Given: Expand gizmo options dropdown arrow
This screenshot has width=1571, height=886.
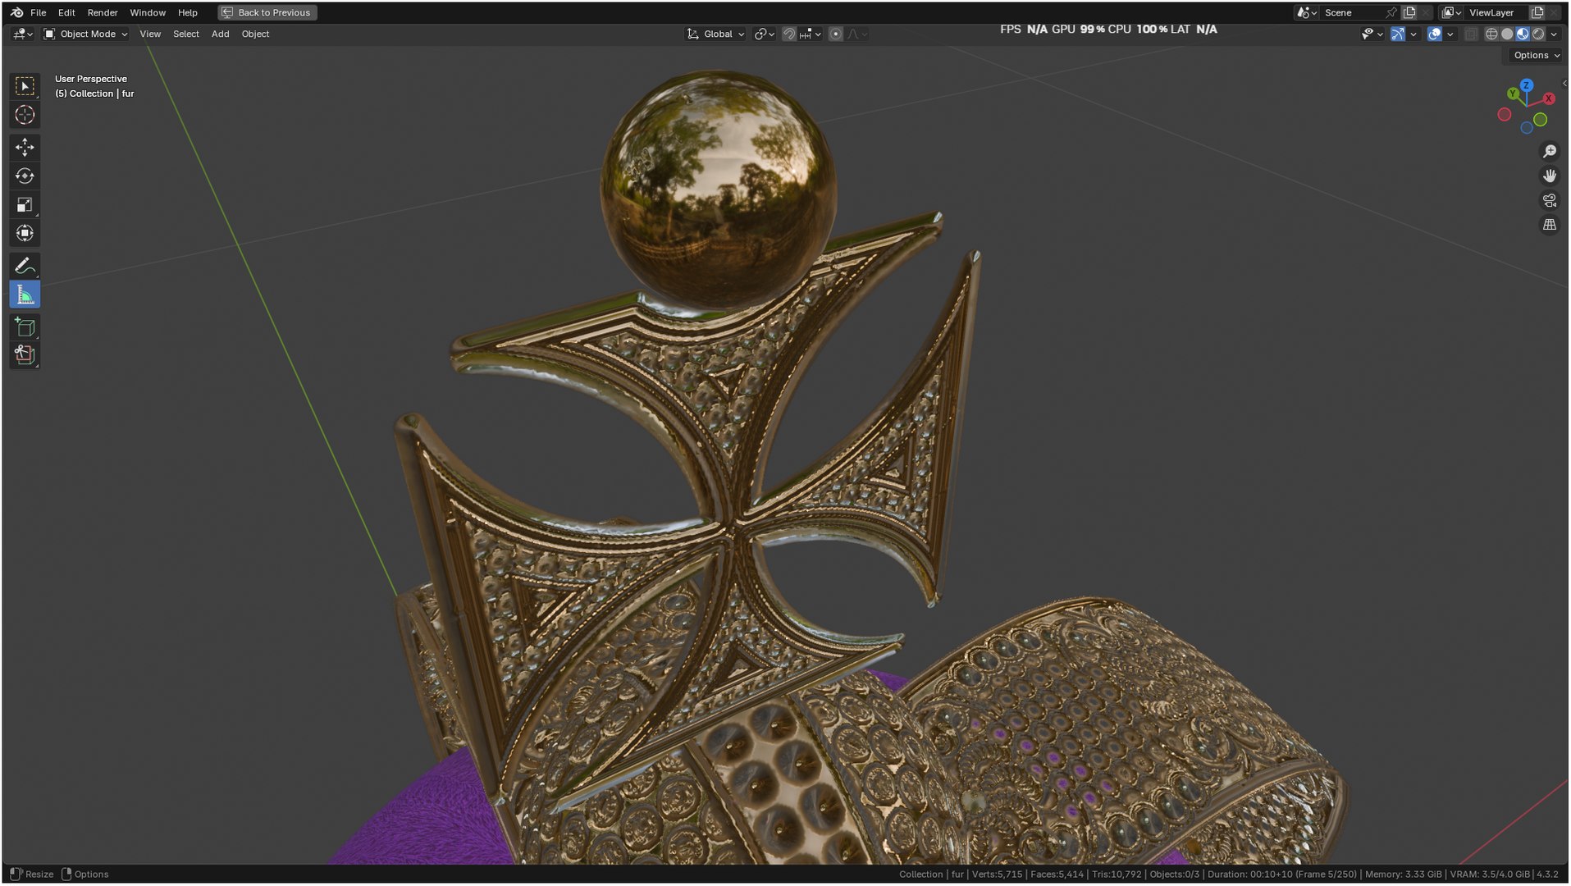Looking at the screenshot, I should [1413, 34].
